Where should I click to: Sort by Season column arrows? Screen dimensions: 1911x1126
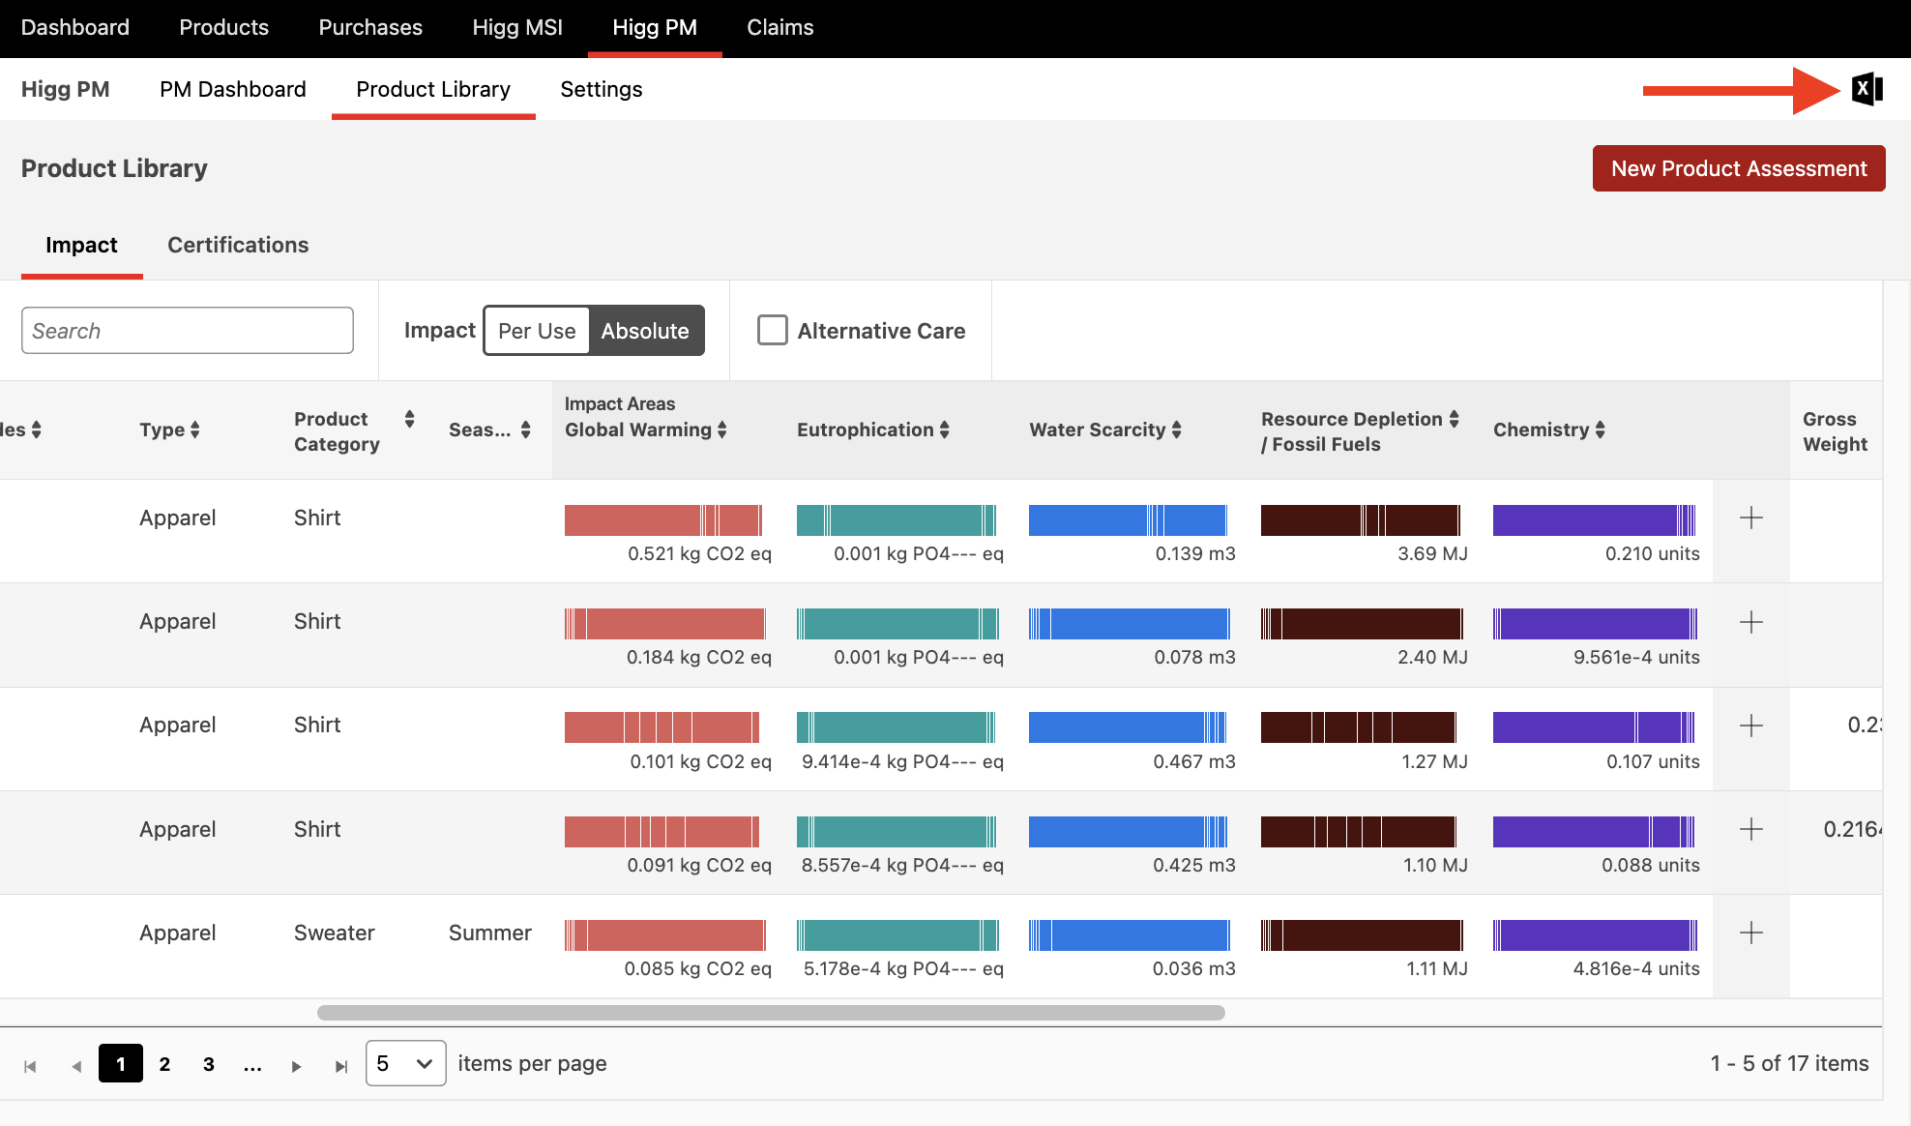(x=526, y=430)
